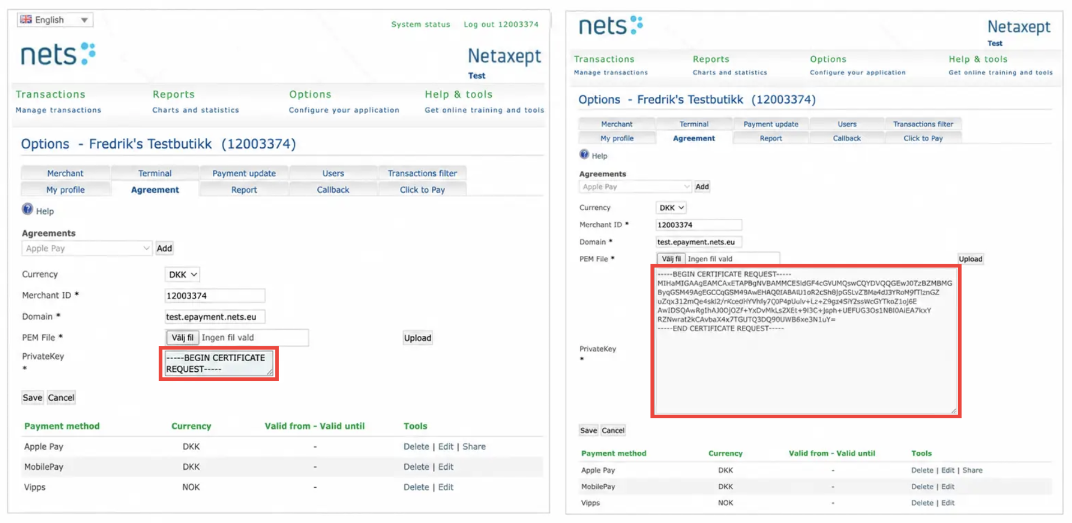The height and width of the screenshot is (523, 1072).
Task: Click Upload button in left panel
Action: [418, 338]
